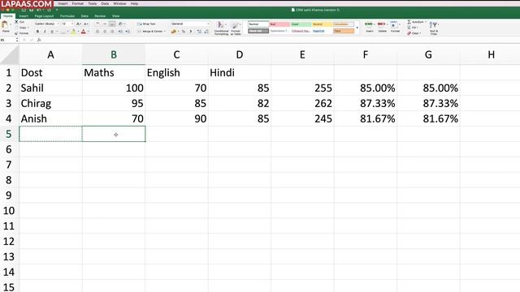Click the AutoSum sigma icon
The height and width of the screenshot is (292, 520).
coord(409,22)
